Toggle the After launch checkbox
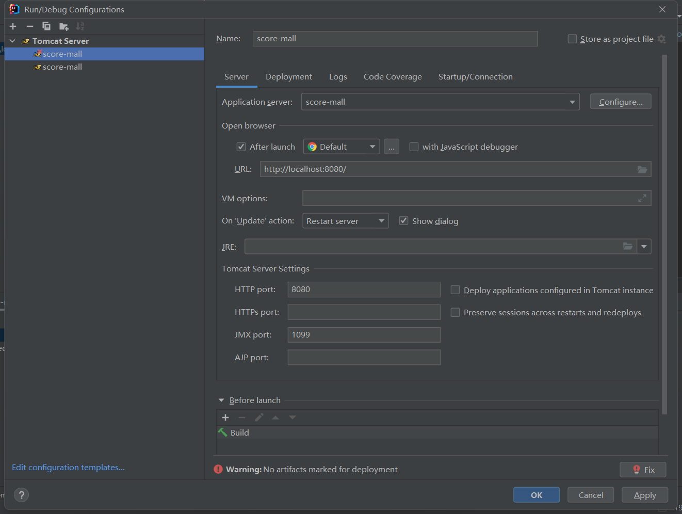 click(x=241, y=147)
